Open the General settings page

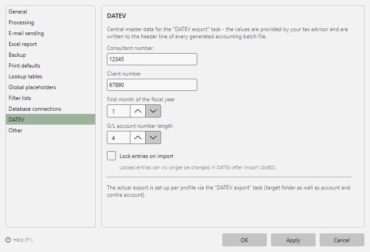coord(51,12)
